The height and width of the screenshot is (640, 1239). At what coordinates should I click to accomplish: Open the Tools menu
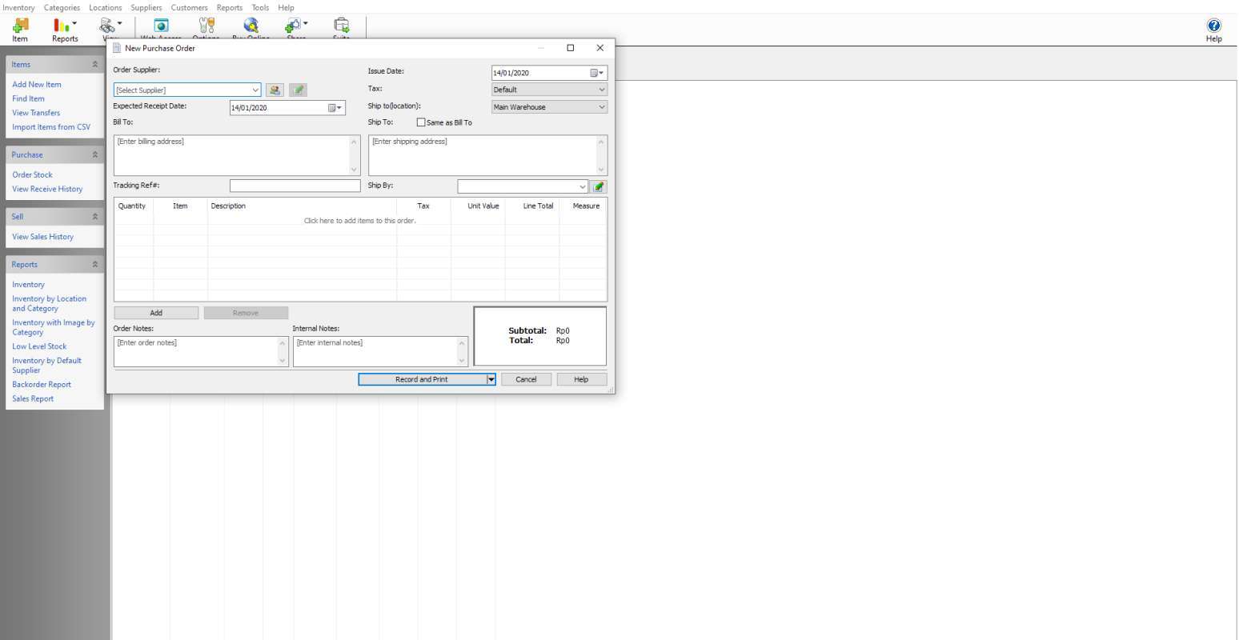coord(260,7)
